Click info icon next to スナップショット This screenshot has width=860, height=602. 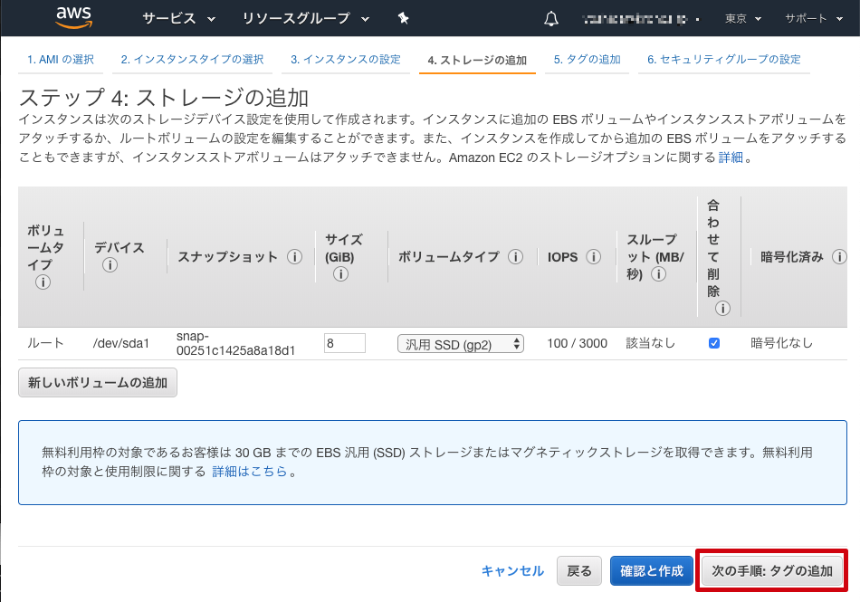click(x=294, y=257)
